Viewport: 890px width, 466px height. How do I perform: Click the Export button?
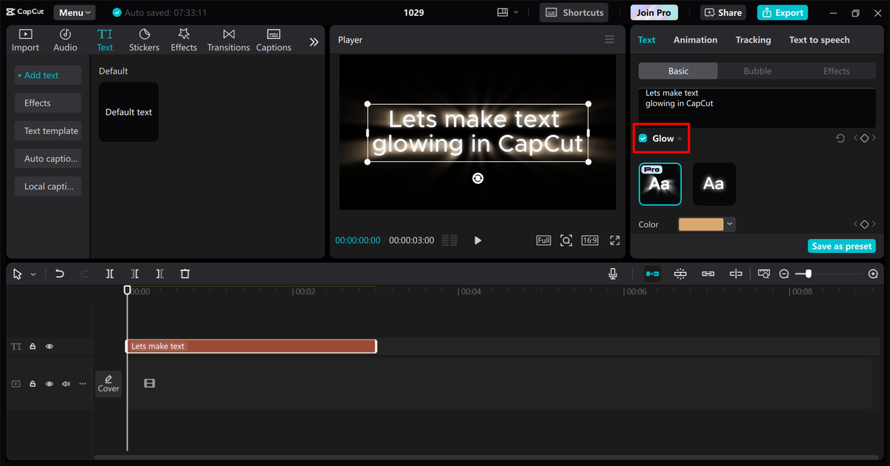782,13
